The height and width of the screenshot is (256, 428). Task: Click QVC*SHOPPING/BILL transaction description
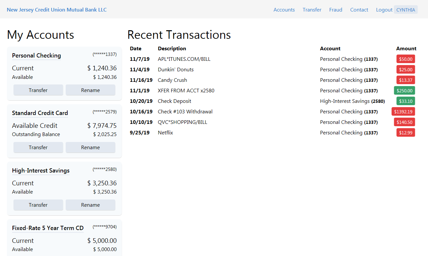(x=182, y=122)
